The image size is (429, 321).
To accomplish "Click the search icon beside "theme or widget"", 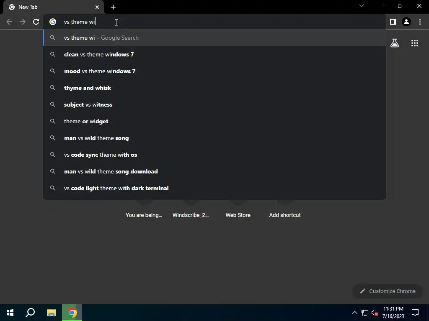I will (53, 121).
